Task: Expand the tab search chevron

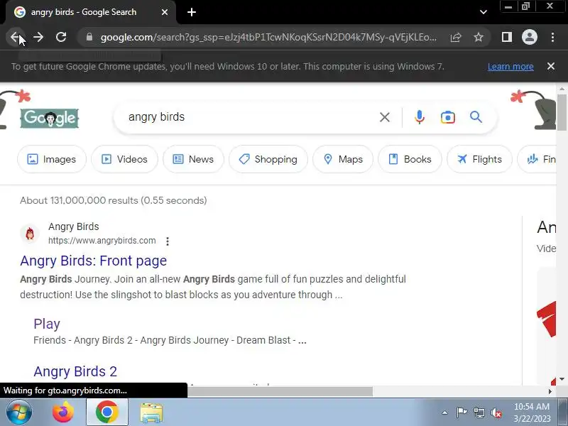Action: click(x=484, y=12)
